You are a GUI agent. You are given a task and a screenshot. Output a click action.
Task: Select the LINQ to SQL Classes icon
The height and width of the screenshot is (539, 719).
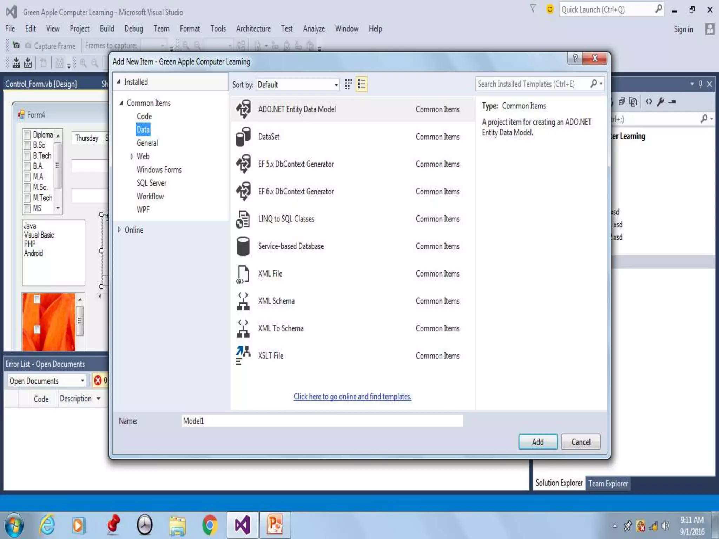pos(243,219)
